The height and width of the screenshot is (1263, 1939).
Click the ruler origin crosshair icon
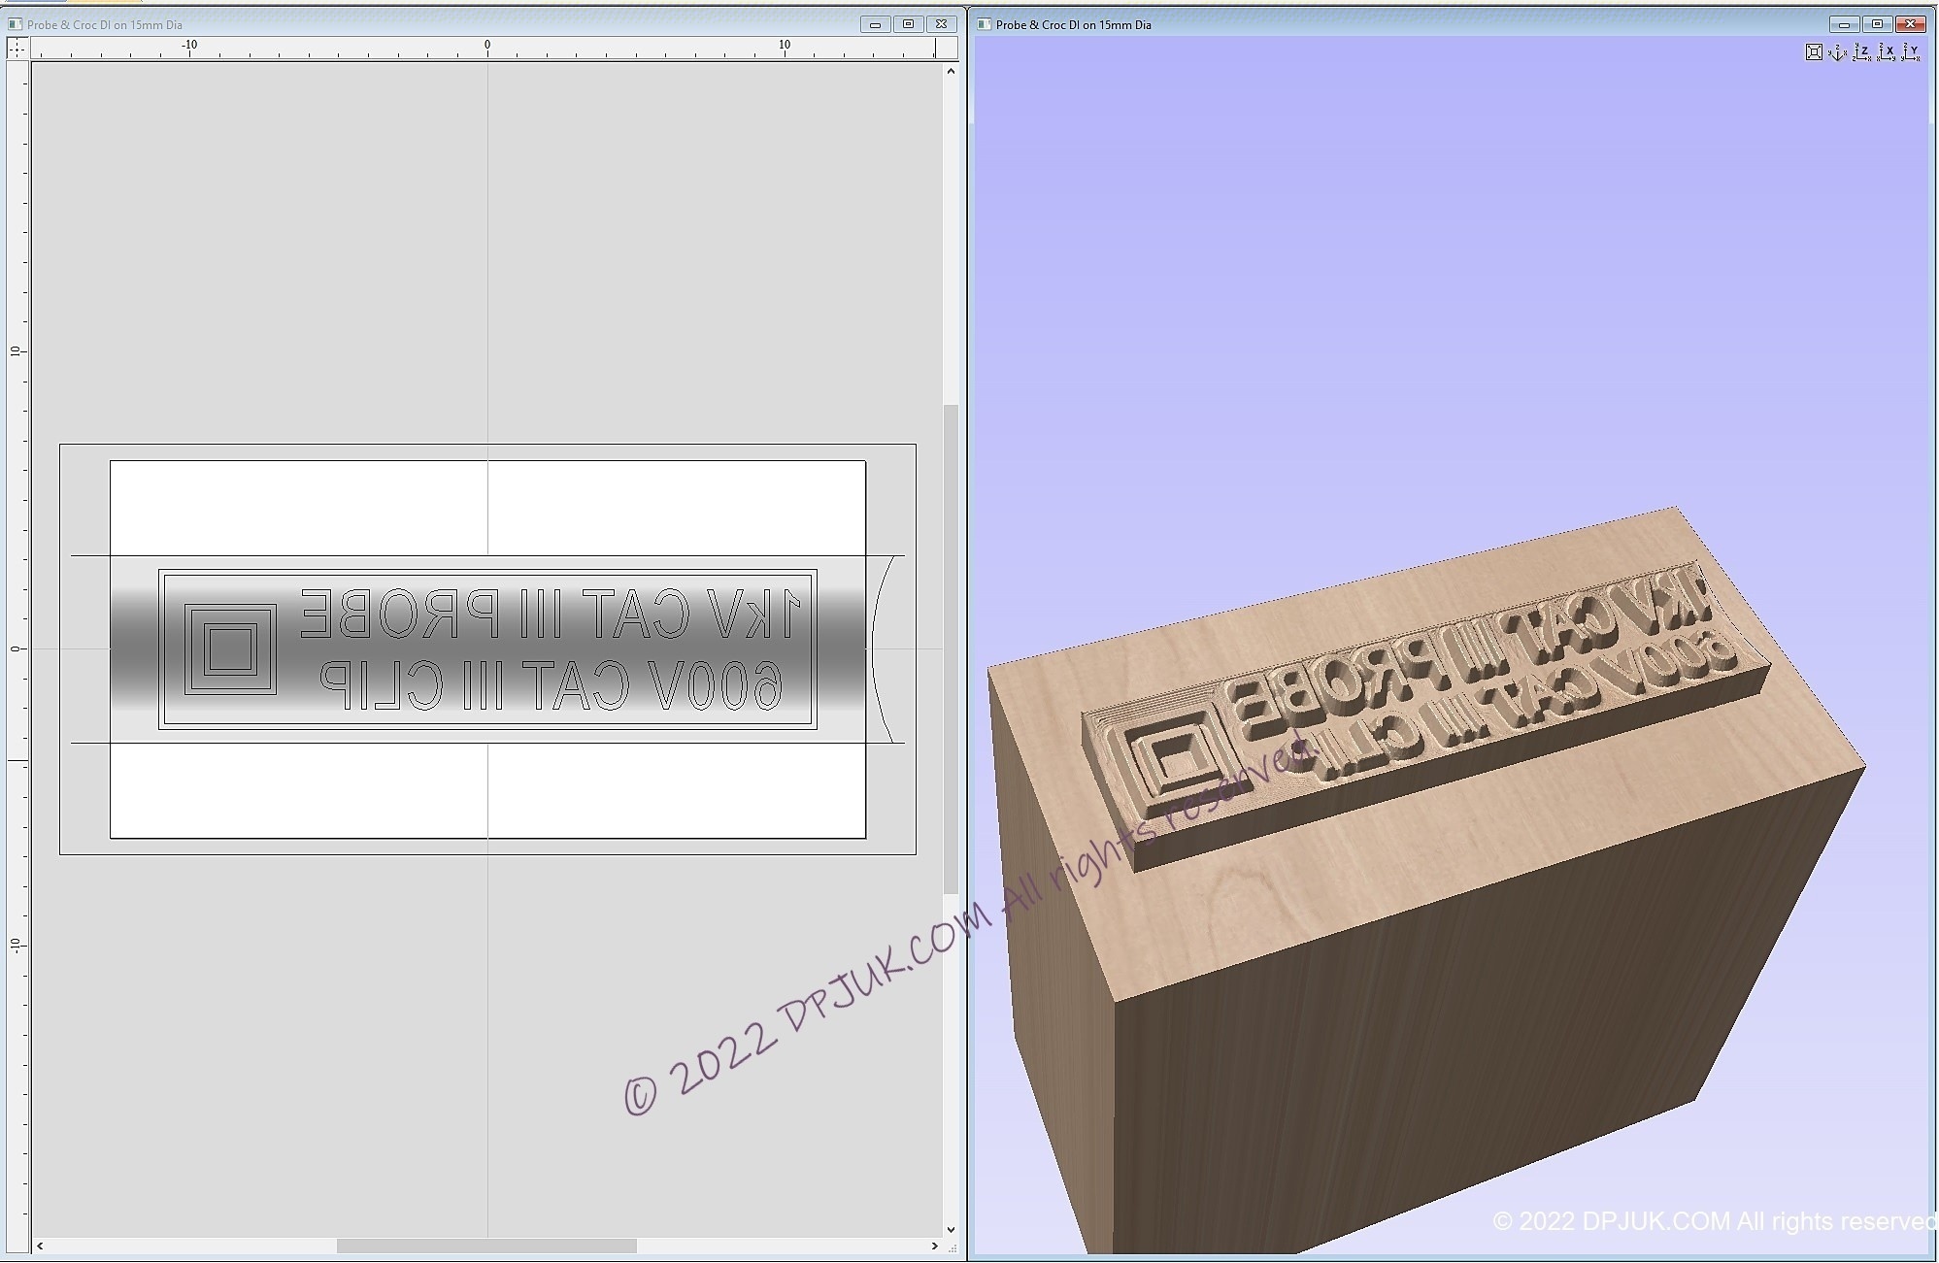tap(17, 49)
